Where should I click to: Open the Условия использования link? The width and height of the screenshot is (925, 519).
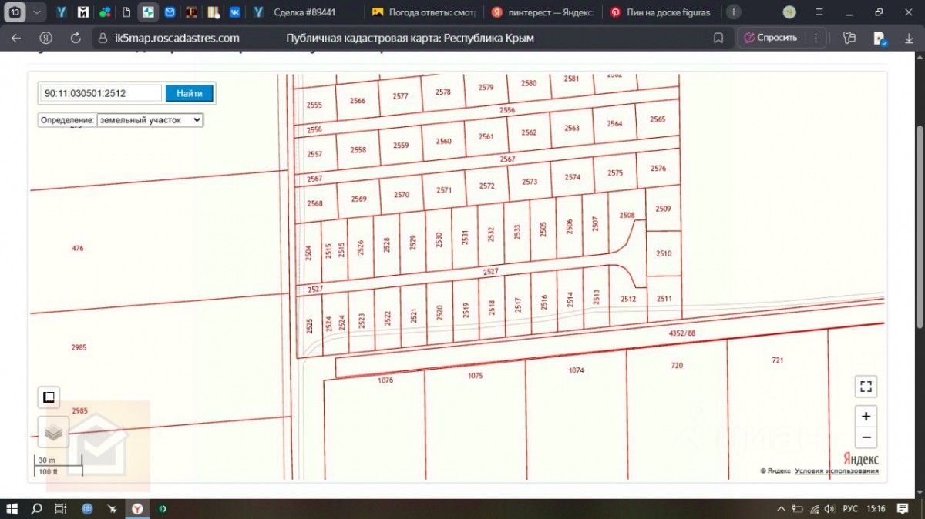(836, 470)
